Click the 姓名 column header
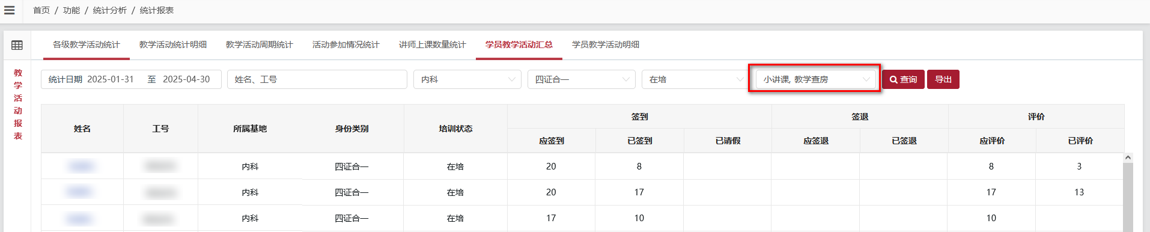This screenshot has width=1150, height=232. [x=82, y=129]
